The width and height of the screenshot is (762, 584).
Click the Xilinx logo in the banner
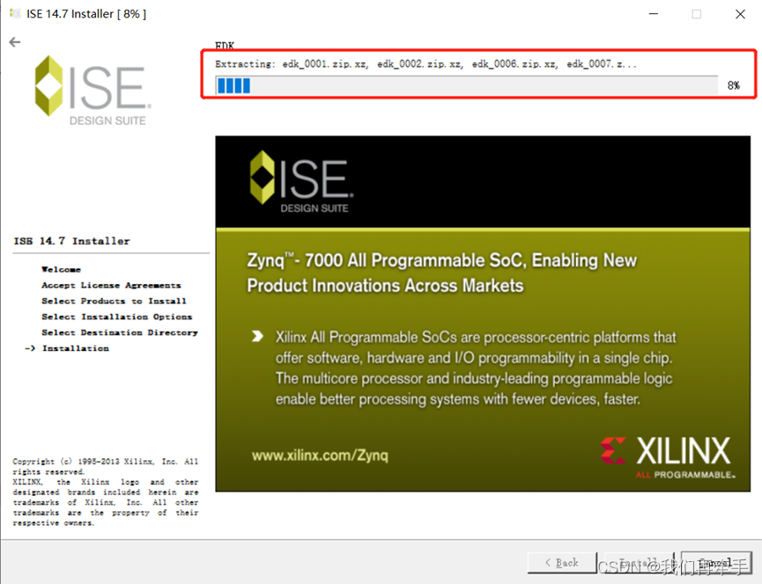point(668,457)
